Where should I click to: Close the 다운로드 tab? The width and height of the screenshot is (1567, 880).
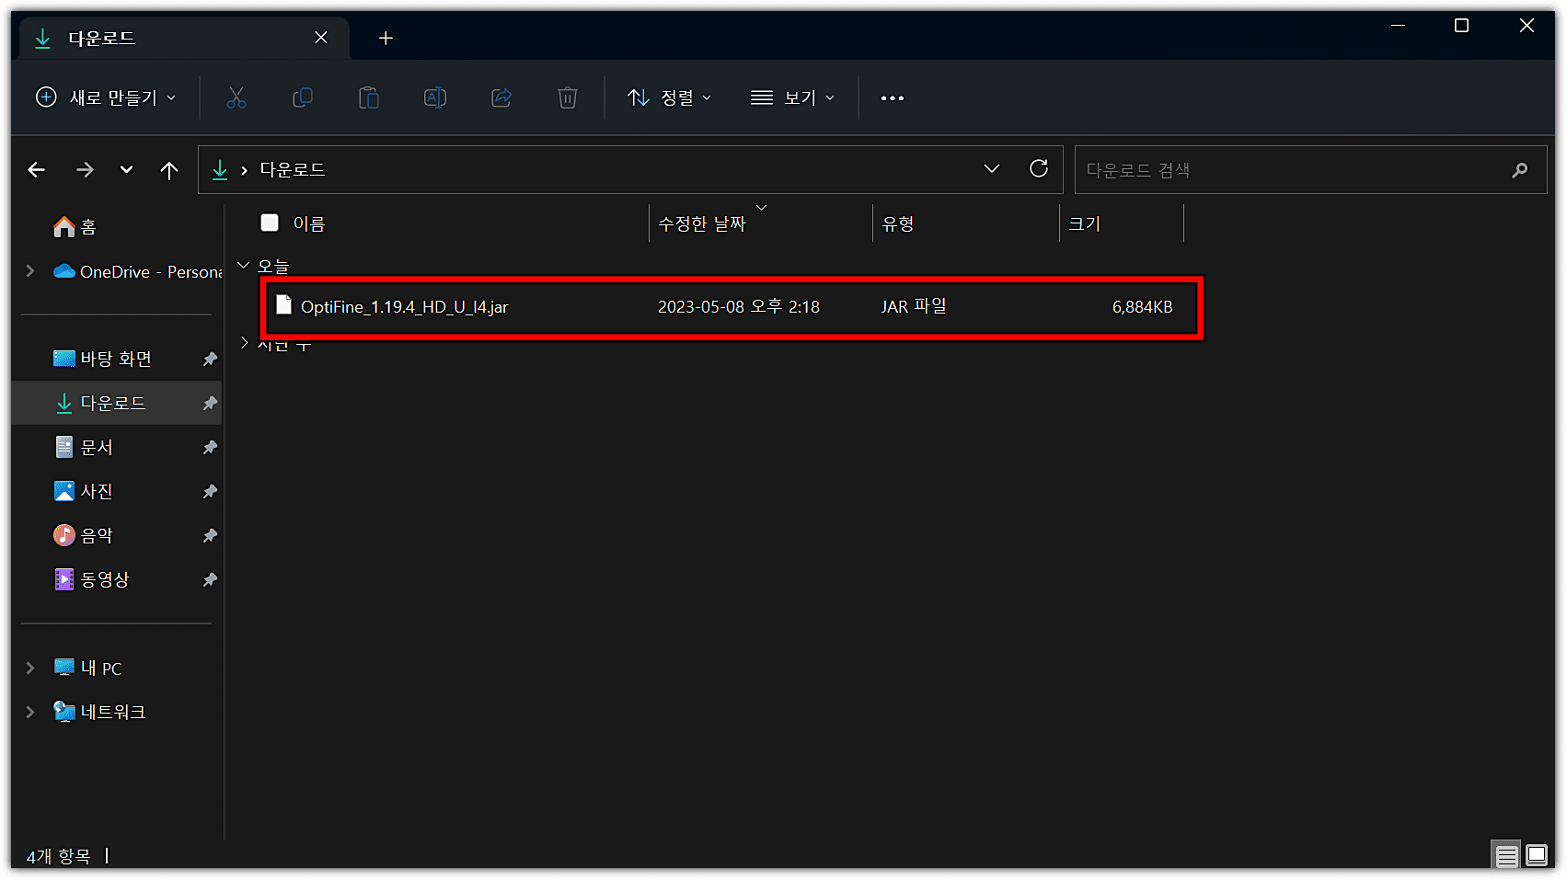tap(321, 38)
